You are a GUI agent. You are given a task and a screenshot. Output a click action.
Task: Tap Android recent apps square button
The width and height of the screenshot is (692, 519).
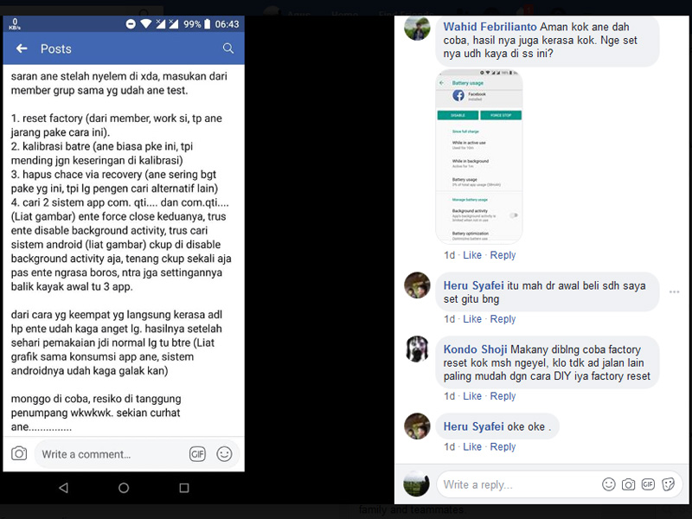click(x=184, y=488)
